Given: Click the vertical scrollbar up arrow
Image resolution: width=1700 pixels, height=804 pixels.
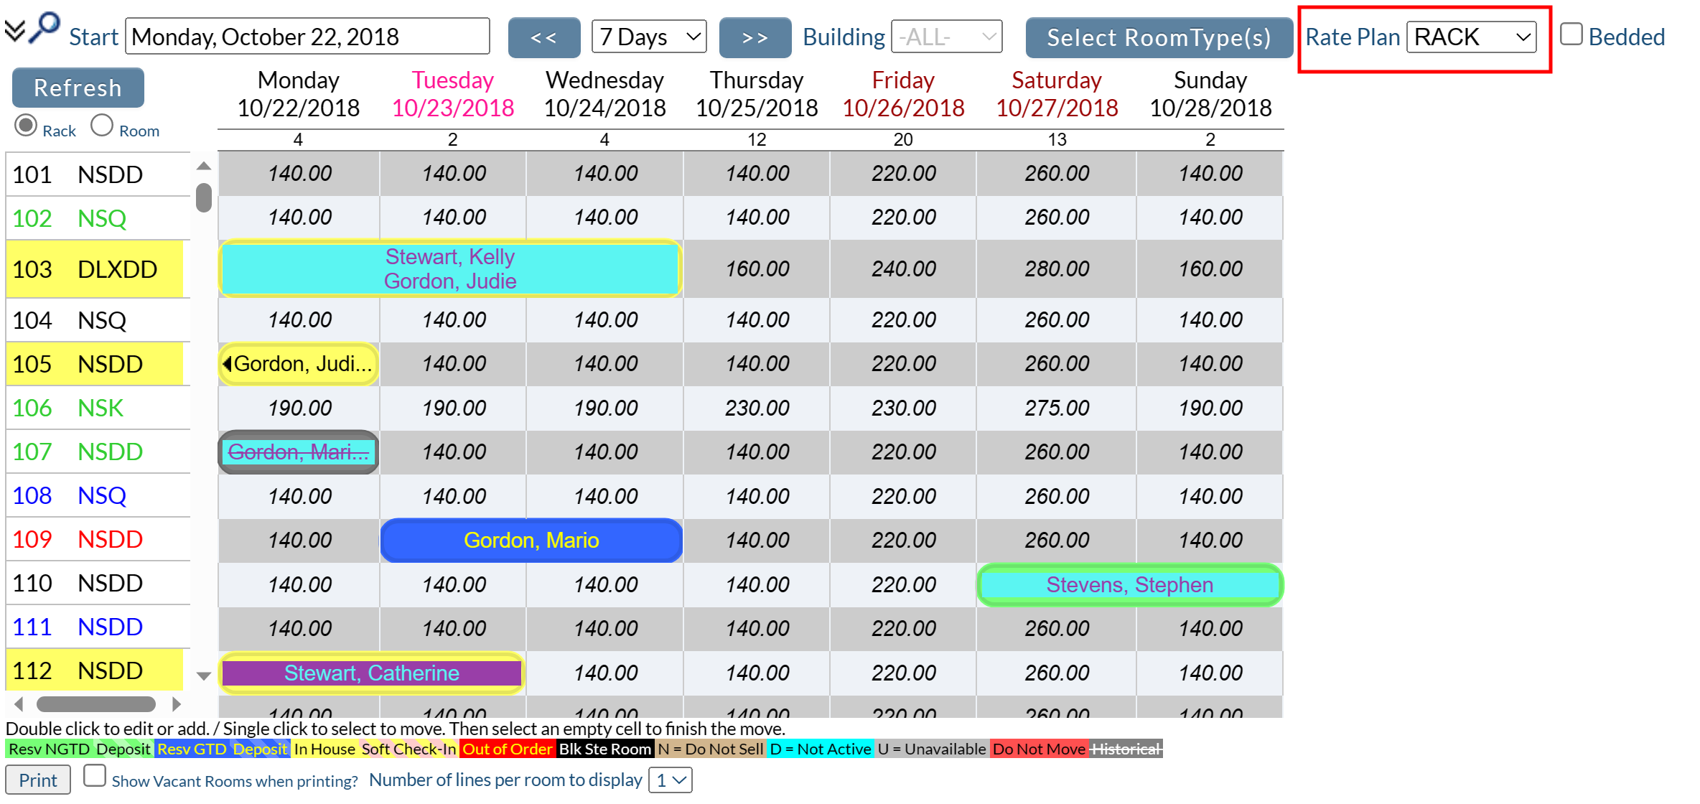Looking at the screenshot, I should 204,167.
